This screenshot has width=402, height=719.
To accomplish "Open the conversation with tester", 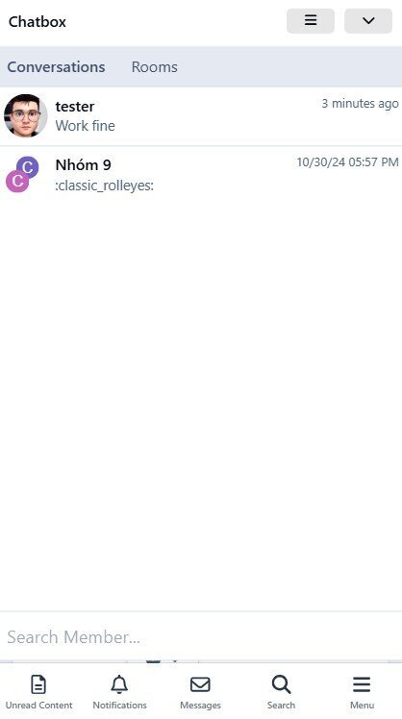I will pos(201,116).
